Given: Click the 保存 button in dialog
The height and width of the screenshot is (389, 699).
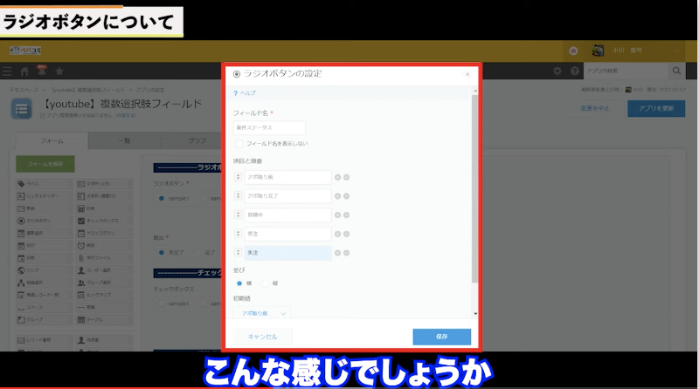Looking at the screenshot, I should (441, 337).
